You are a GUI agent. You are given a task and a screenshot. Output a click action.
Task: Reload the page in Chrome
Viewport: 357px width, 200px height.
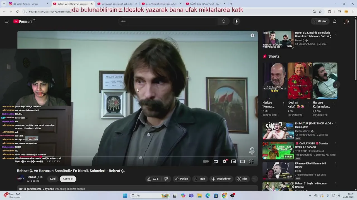[17, 12]
